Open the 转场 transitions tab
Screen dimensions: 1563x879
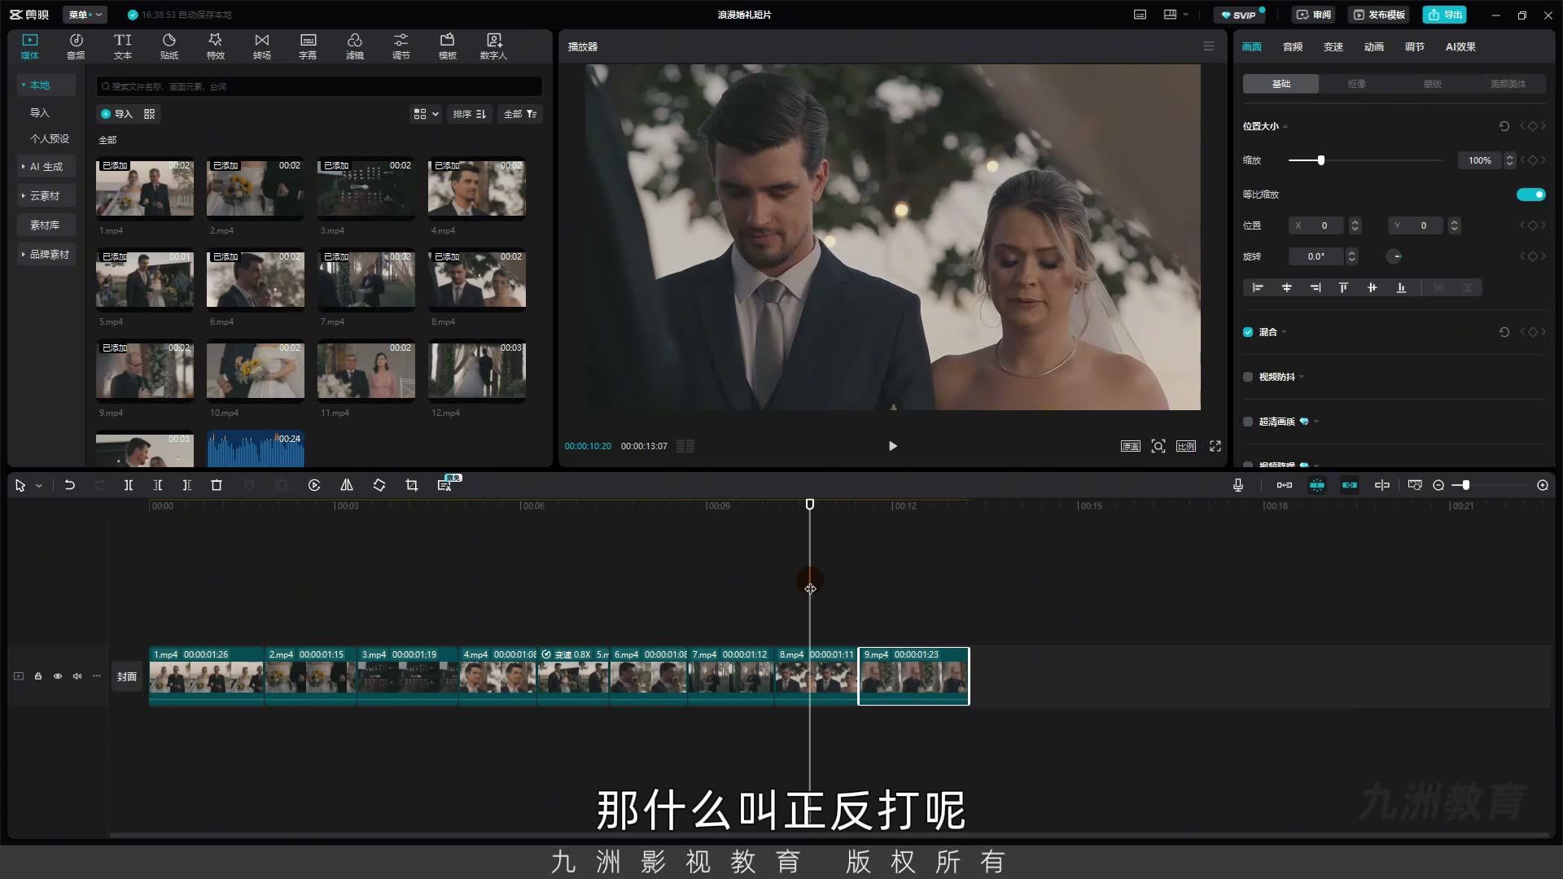point(261,46)
